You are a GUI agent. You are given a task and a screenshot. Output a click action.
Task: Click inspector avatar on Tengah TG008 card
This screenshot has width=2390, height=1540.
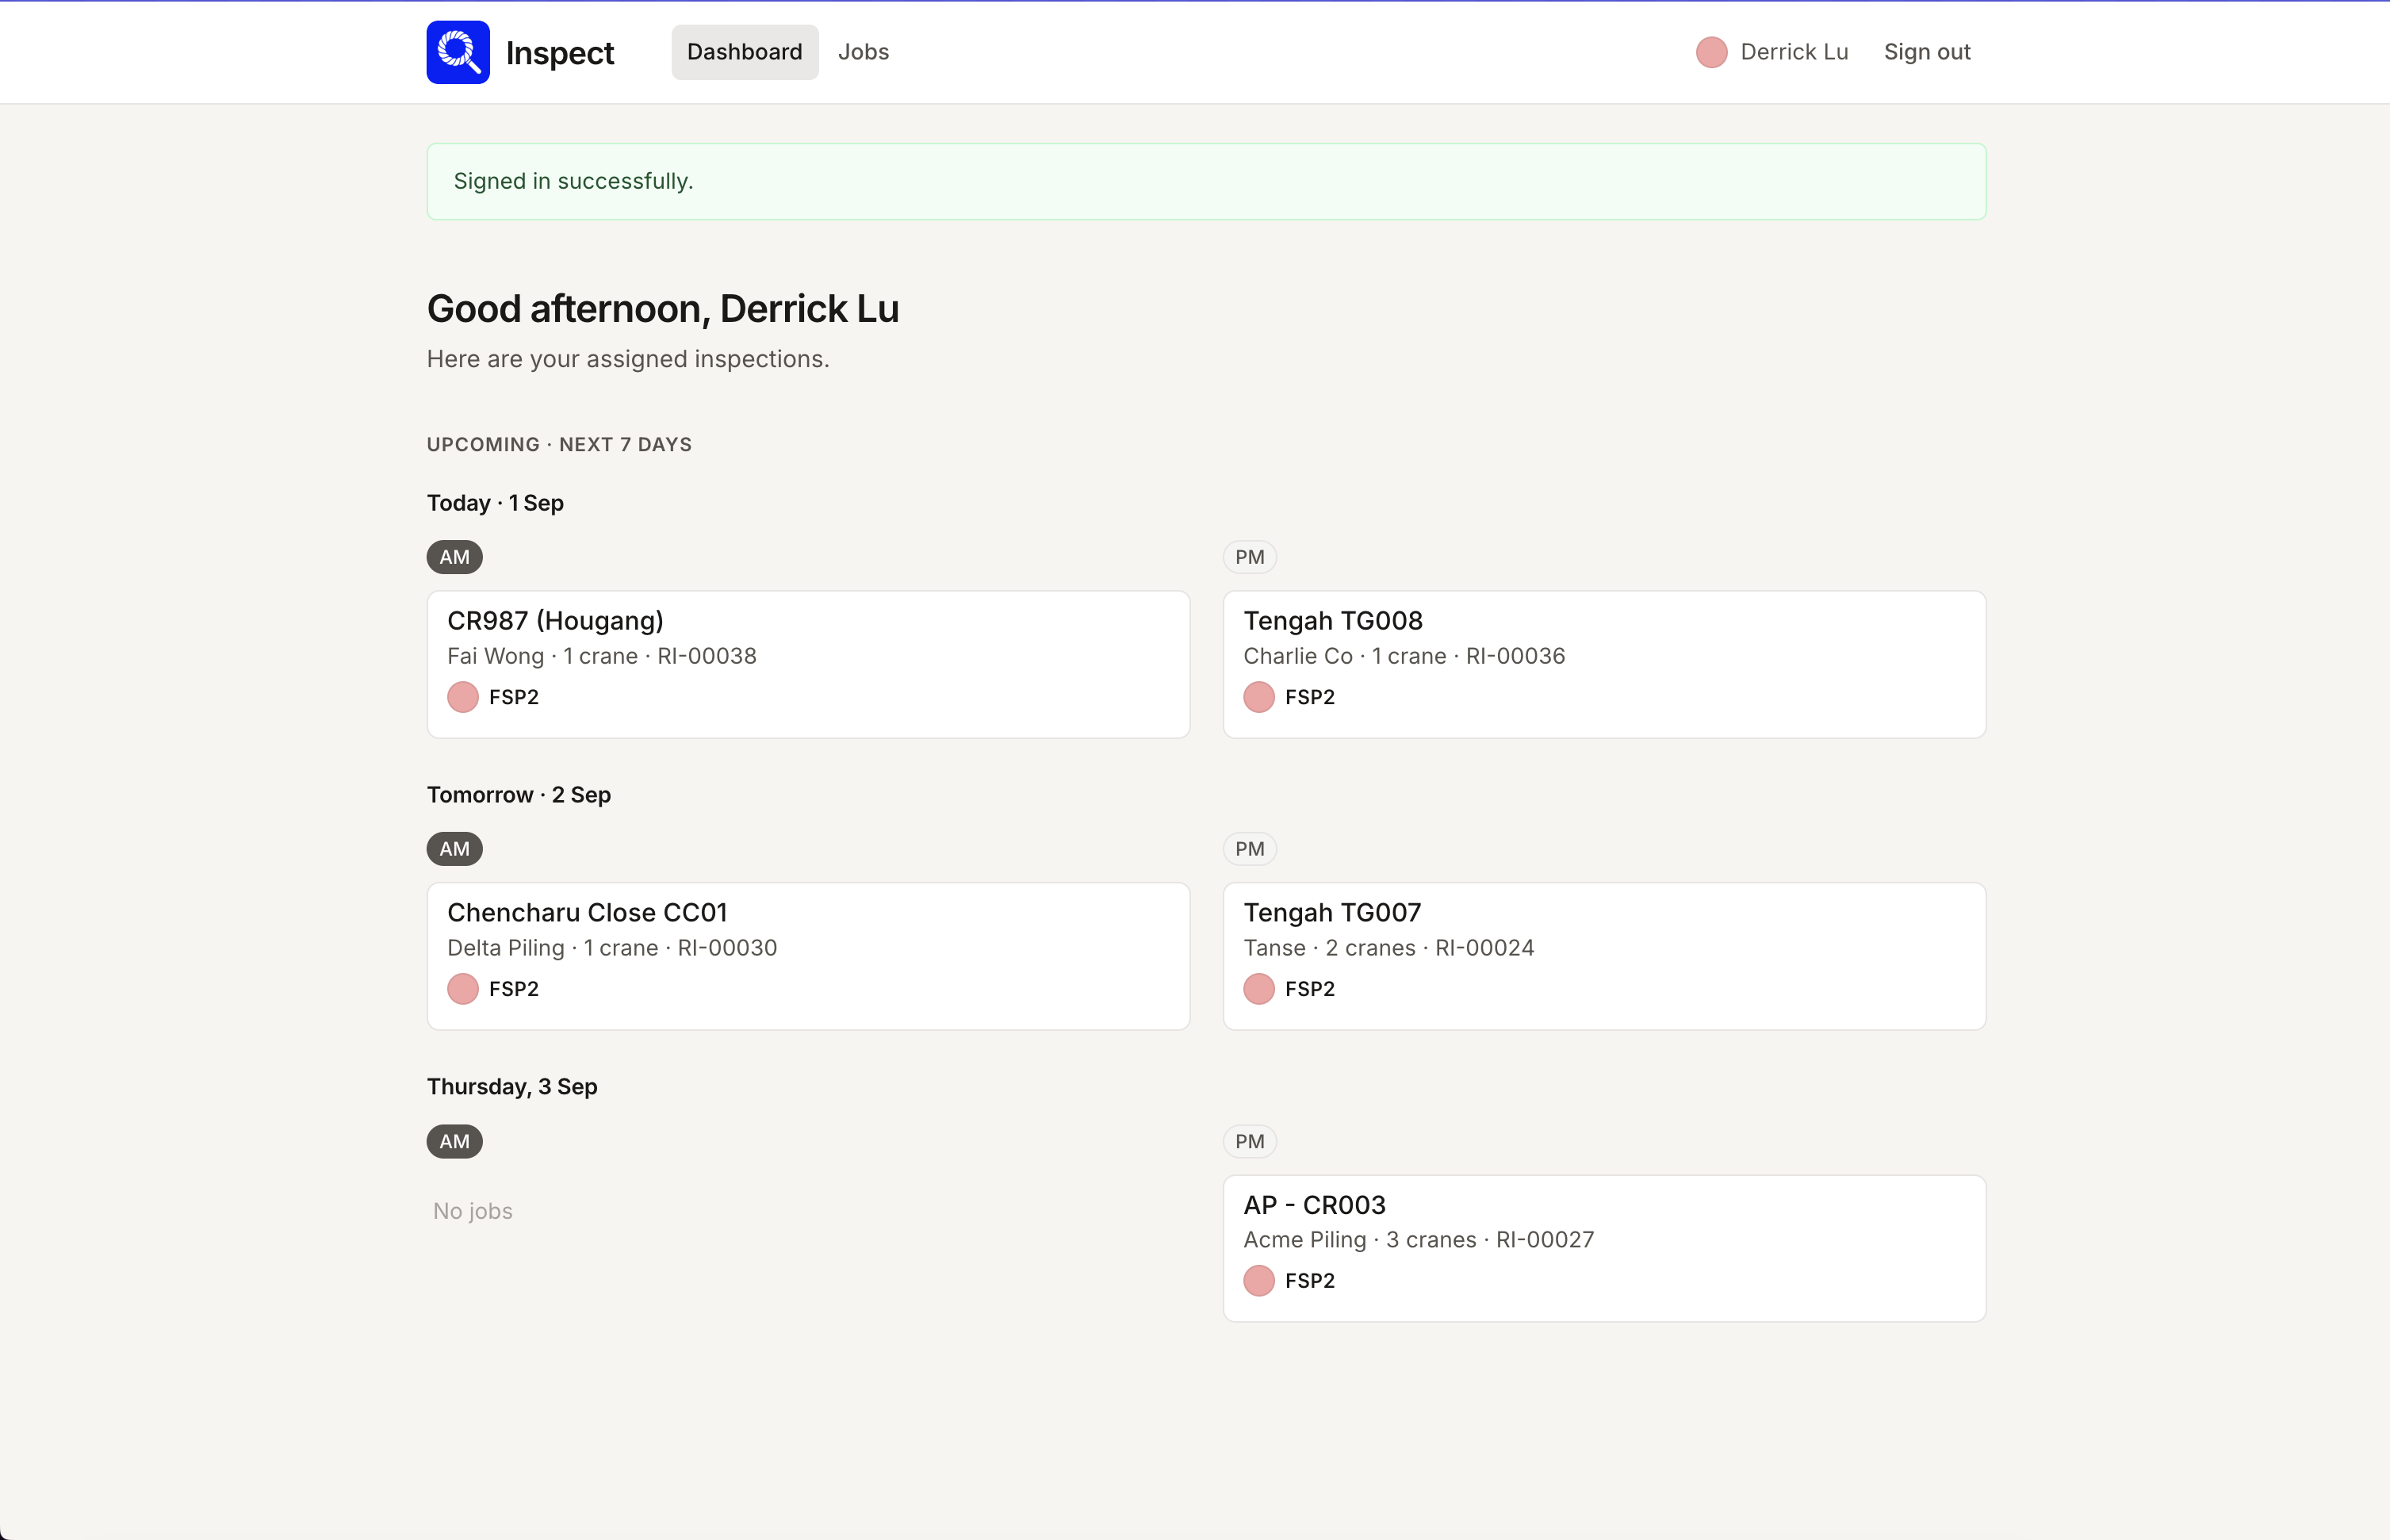[x=1259, y=697]
